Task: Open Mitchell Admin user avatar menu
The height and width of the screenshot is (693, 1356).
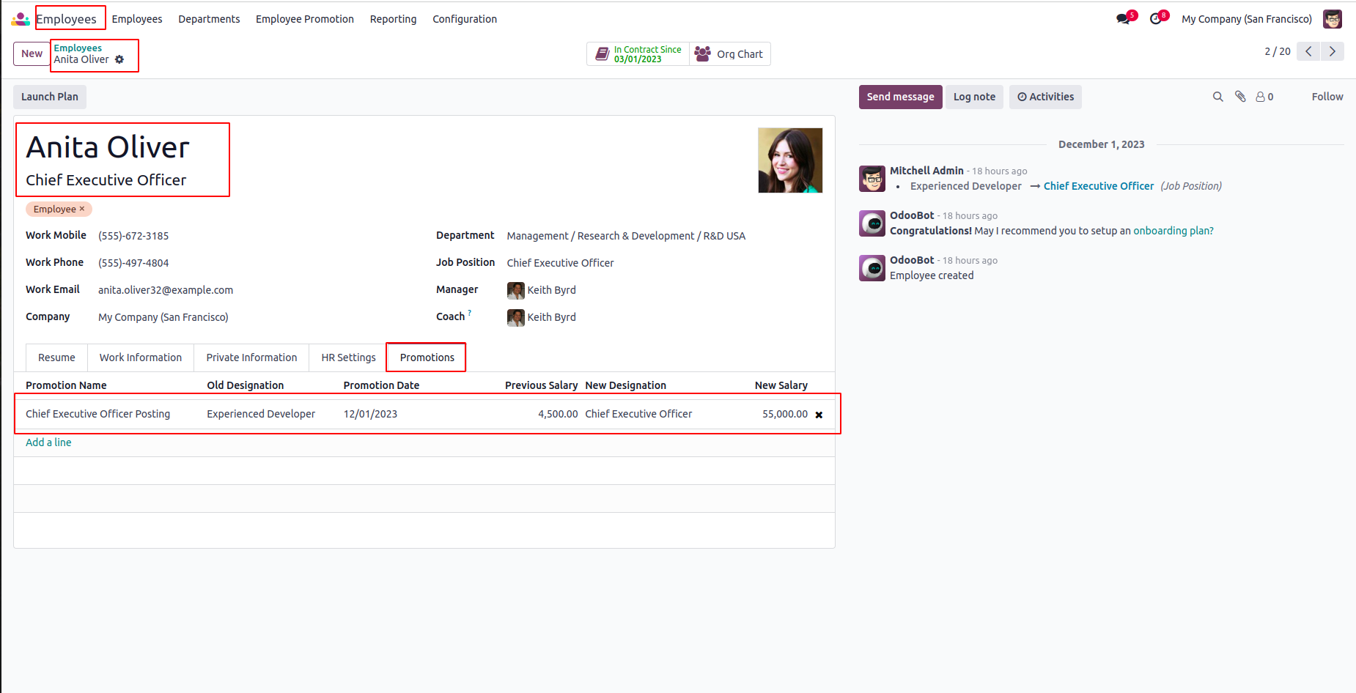Action: click(x=1333, y=19)
